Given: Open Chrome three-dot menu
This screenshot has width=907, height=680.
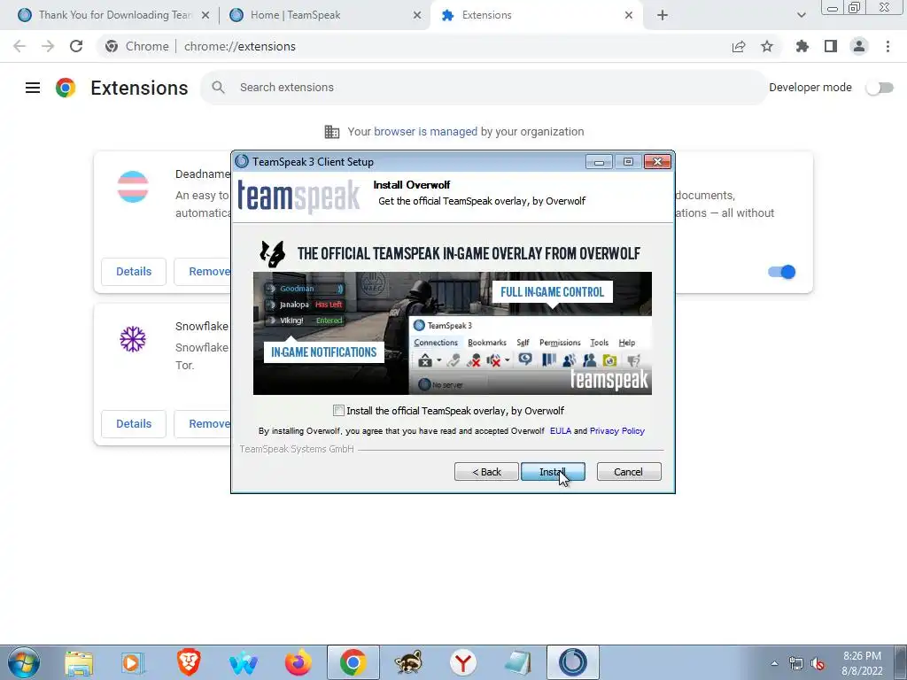Looking at the screenshot, I should click(x=888, y=46).
